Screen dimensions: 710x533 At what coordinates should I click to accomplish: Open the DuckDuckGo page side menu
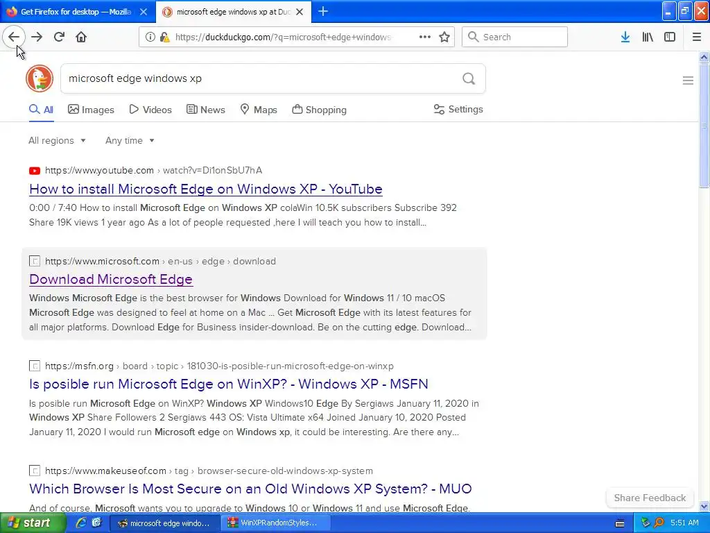688,81
